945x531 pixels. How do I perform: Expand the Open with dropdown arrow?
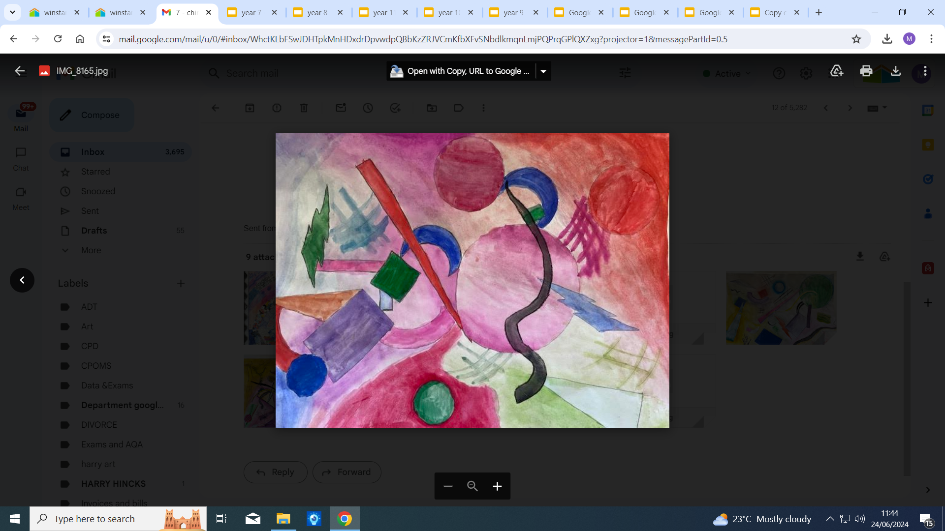pos(543,71)
